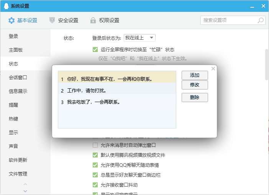The height and width of the screenshot is (195, 269).
Task: Go to 文件管理 in the sidebar
Action: tap(18, 174)
